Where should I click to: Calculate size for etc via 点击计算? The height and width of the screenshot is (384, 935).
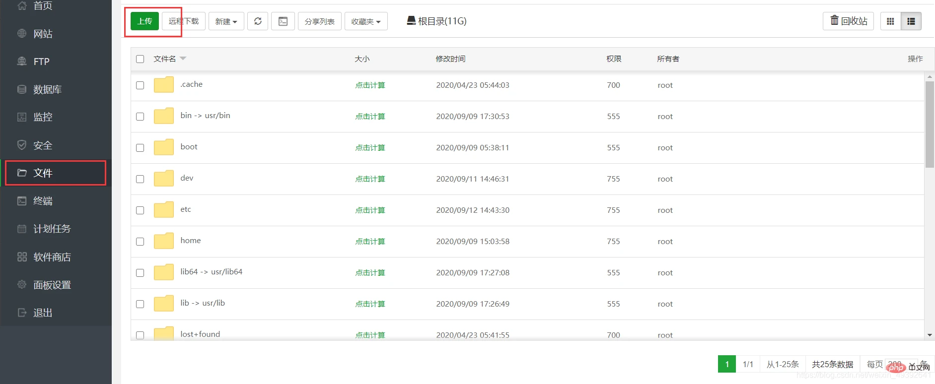(370, 210)
